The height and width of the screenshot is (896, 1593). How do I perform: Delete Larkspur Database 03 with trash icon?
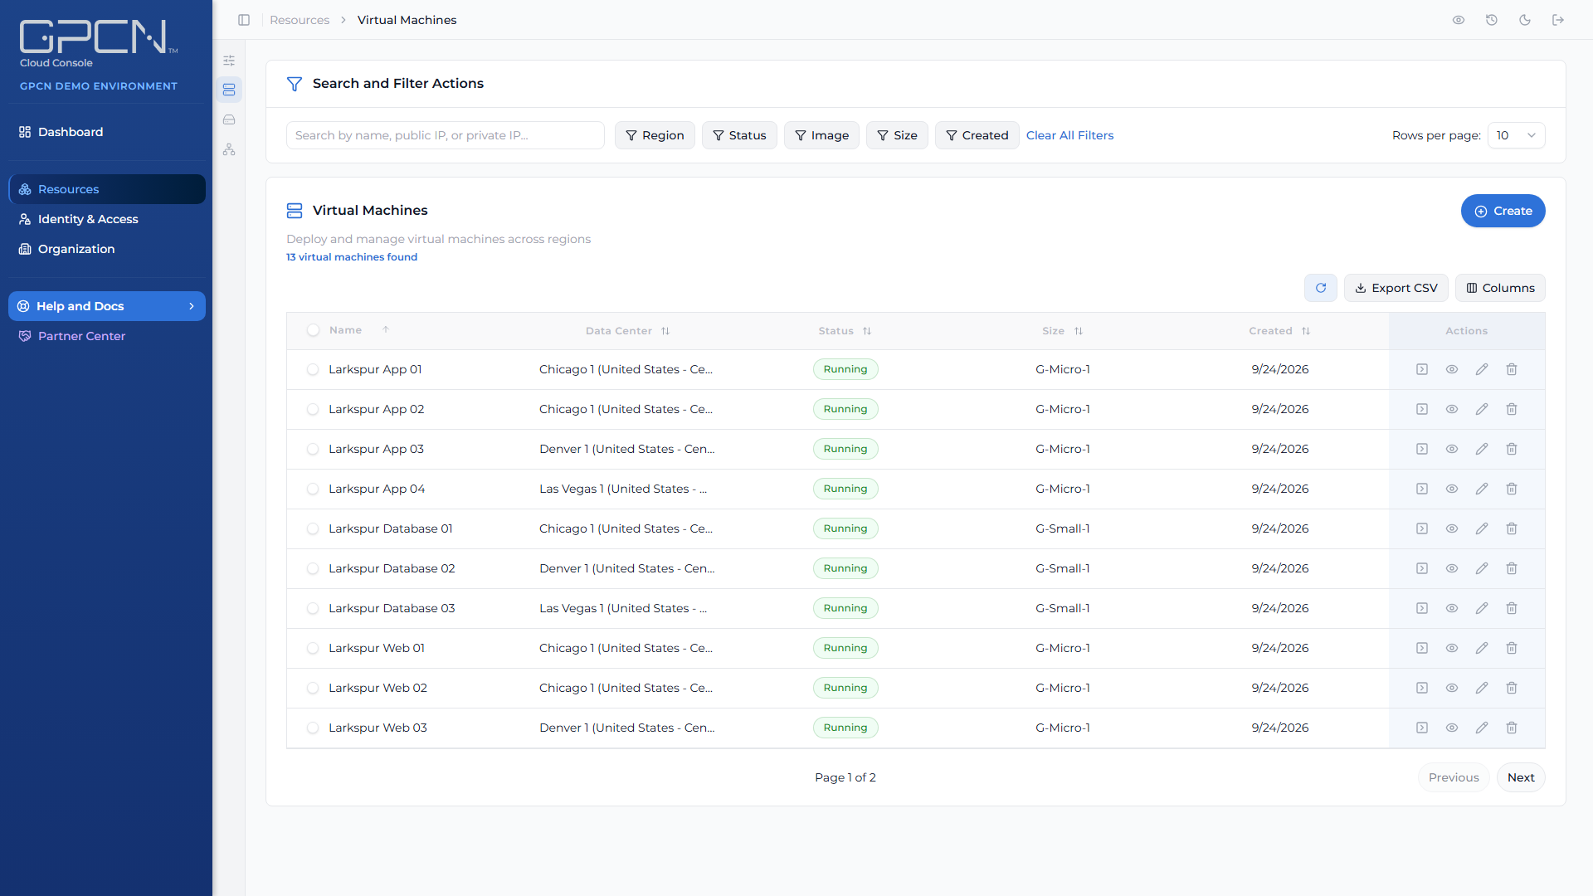click(1512, 608)
